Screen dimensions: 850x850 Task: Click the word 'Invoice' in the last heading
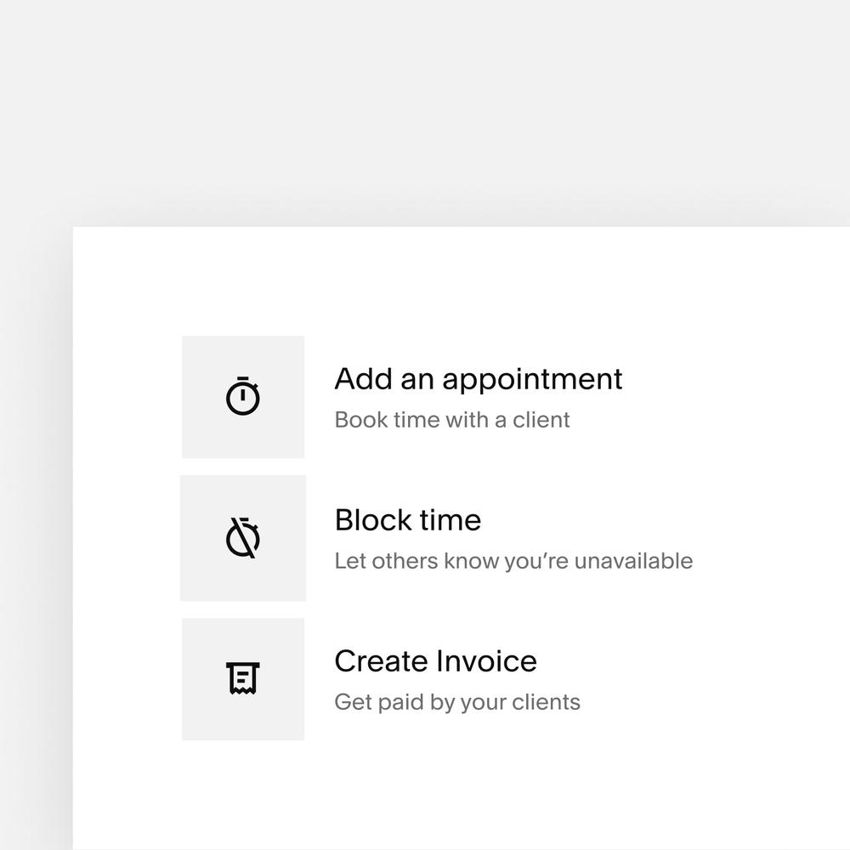(486, 661)
